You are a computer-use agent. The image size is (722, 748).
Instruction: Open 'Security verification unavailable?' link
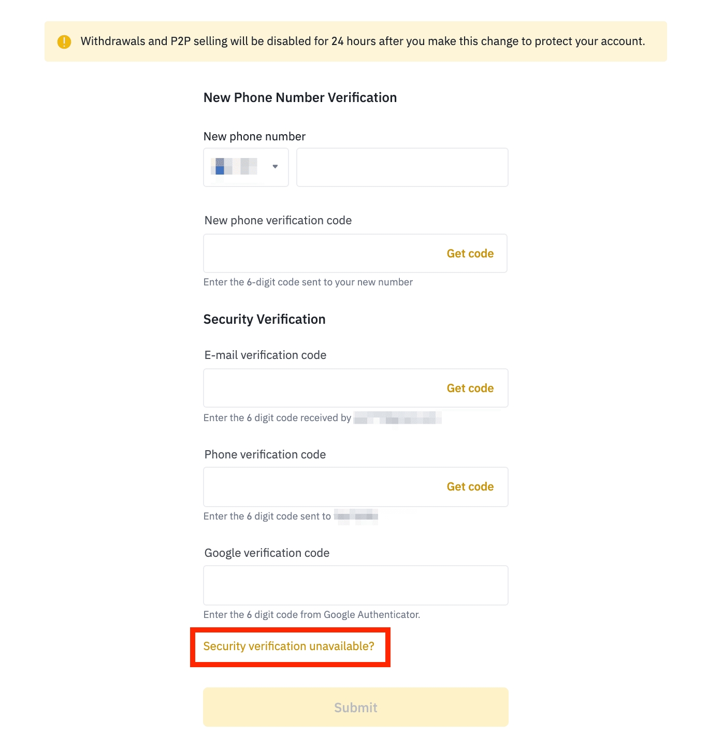(288, 646)
